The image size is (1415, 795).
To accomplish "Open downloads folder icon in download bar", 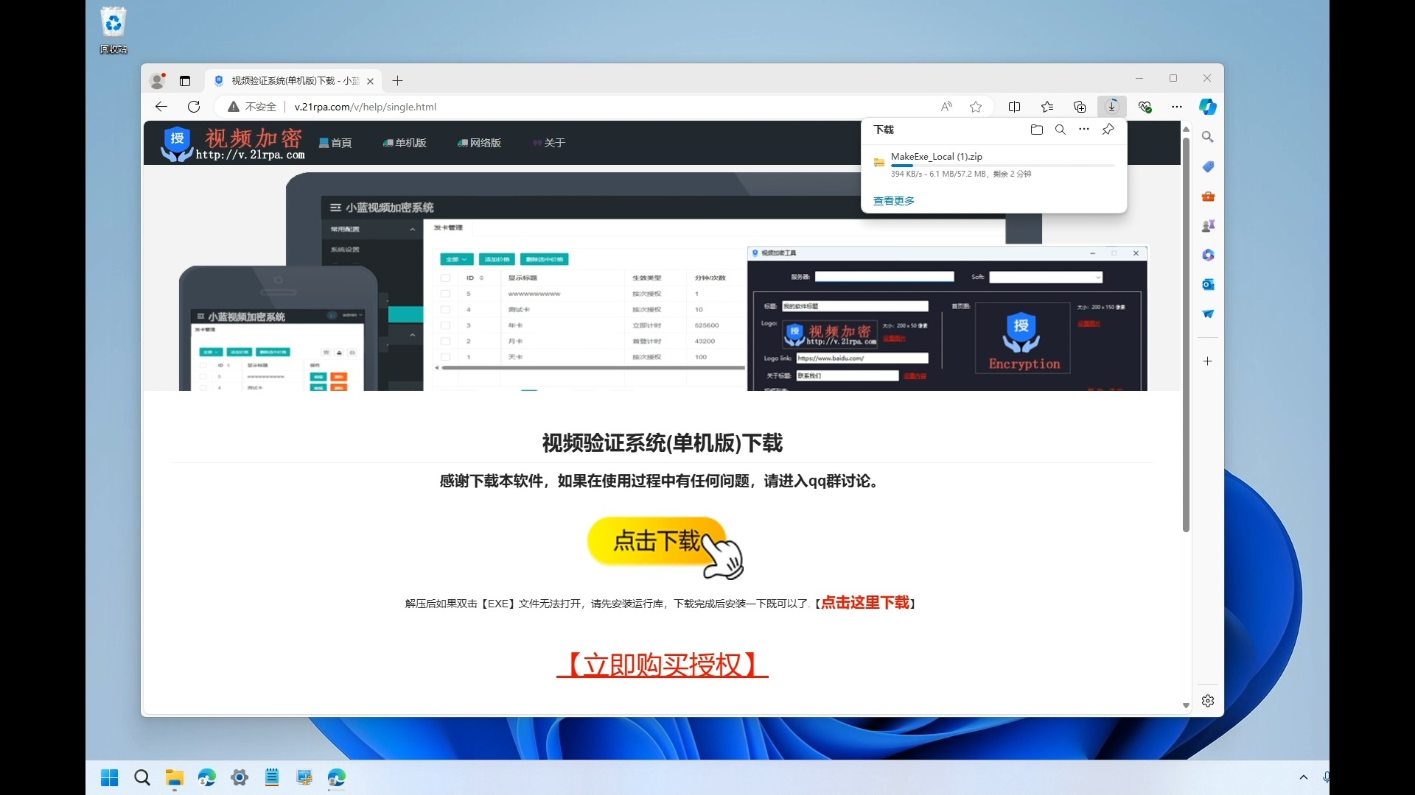I will (1036, 129).
